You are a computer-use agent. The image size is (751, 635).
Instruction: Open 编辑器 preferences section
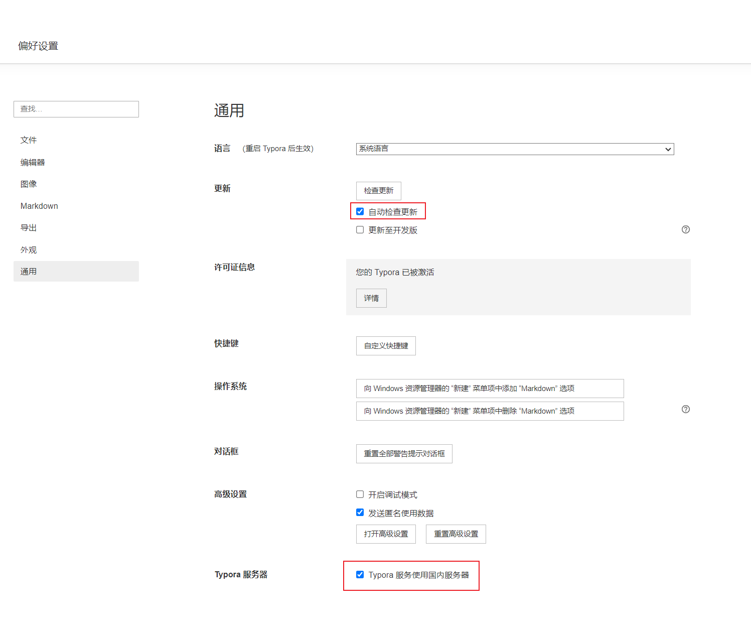click(76, 162)
